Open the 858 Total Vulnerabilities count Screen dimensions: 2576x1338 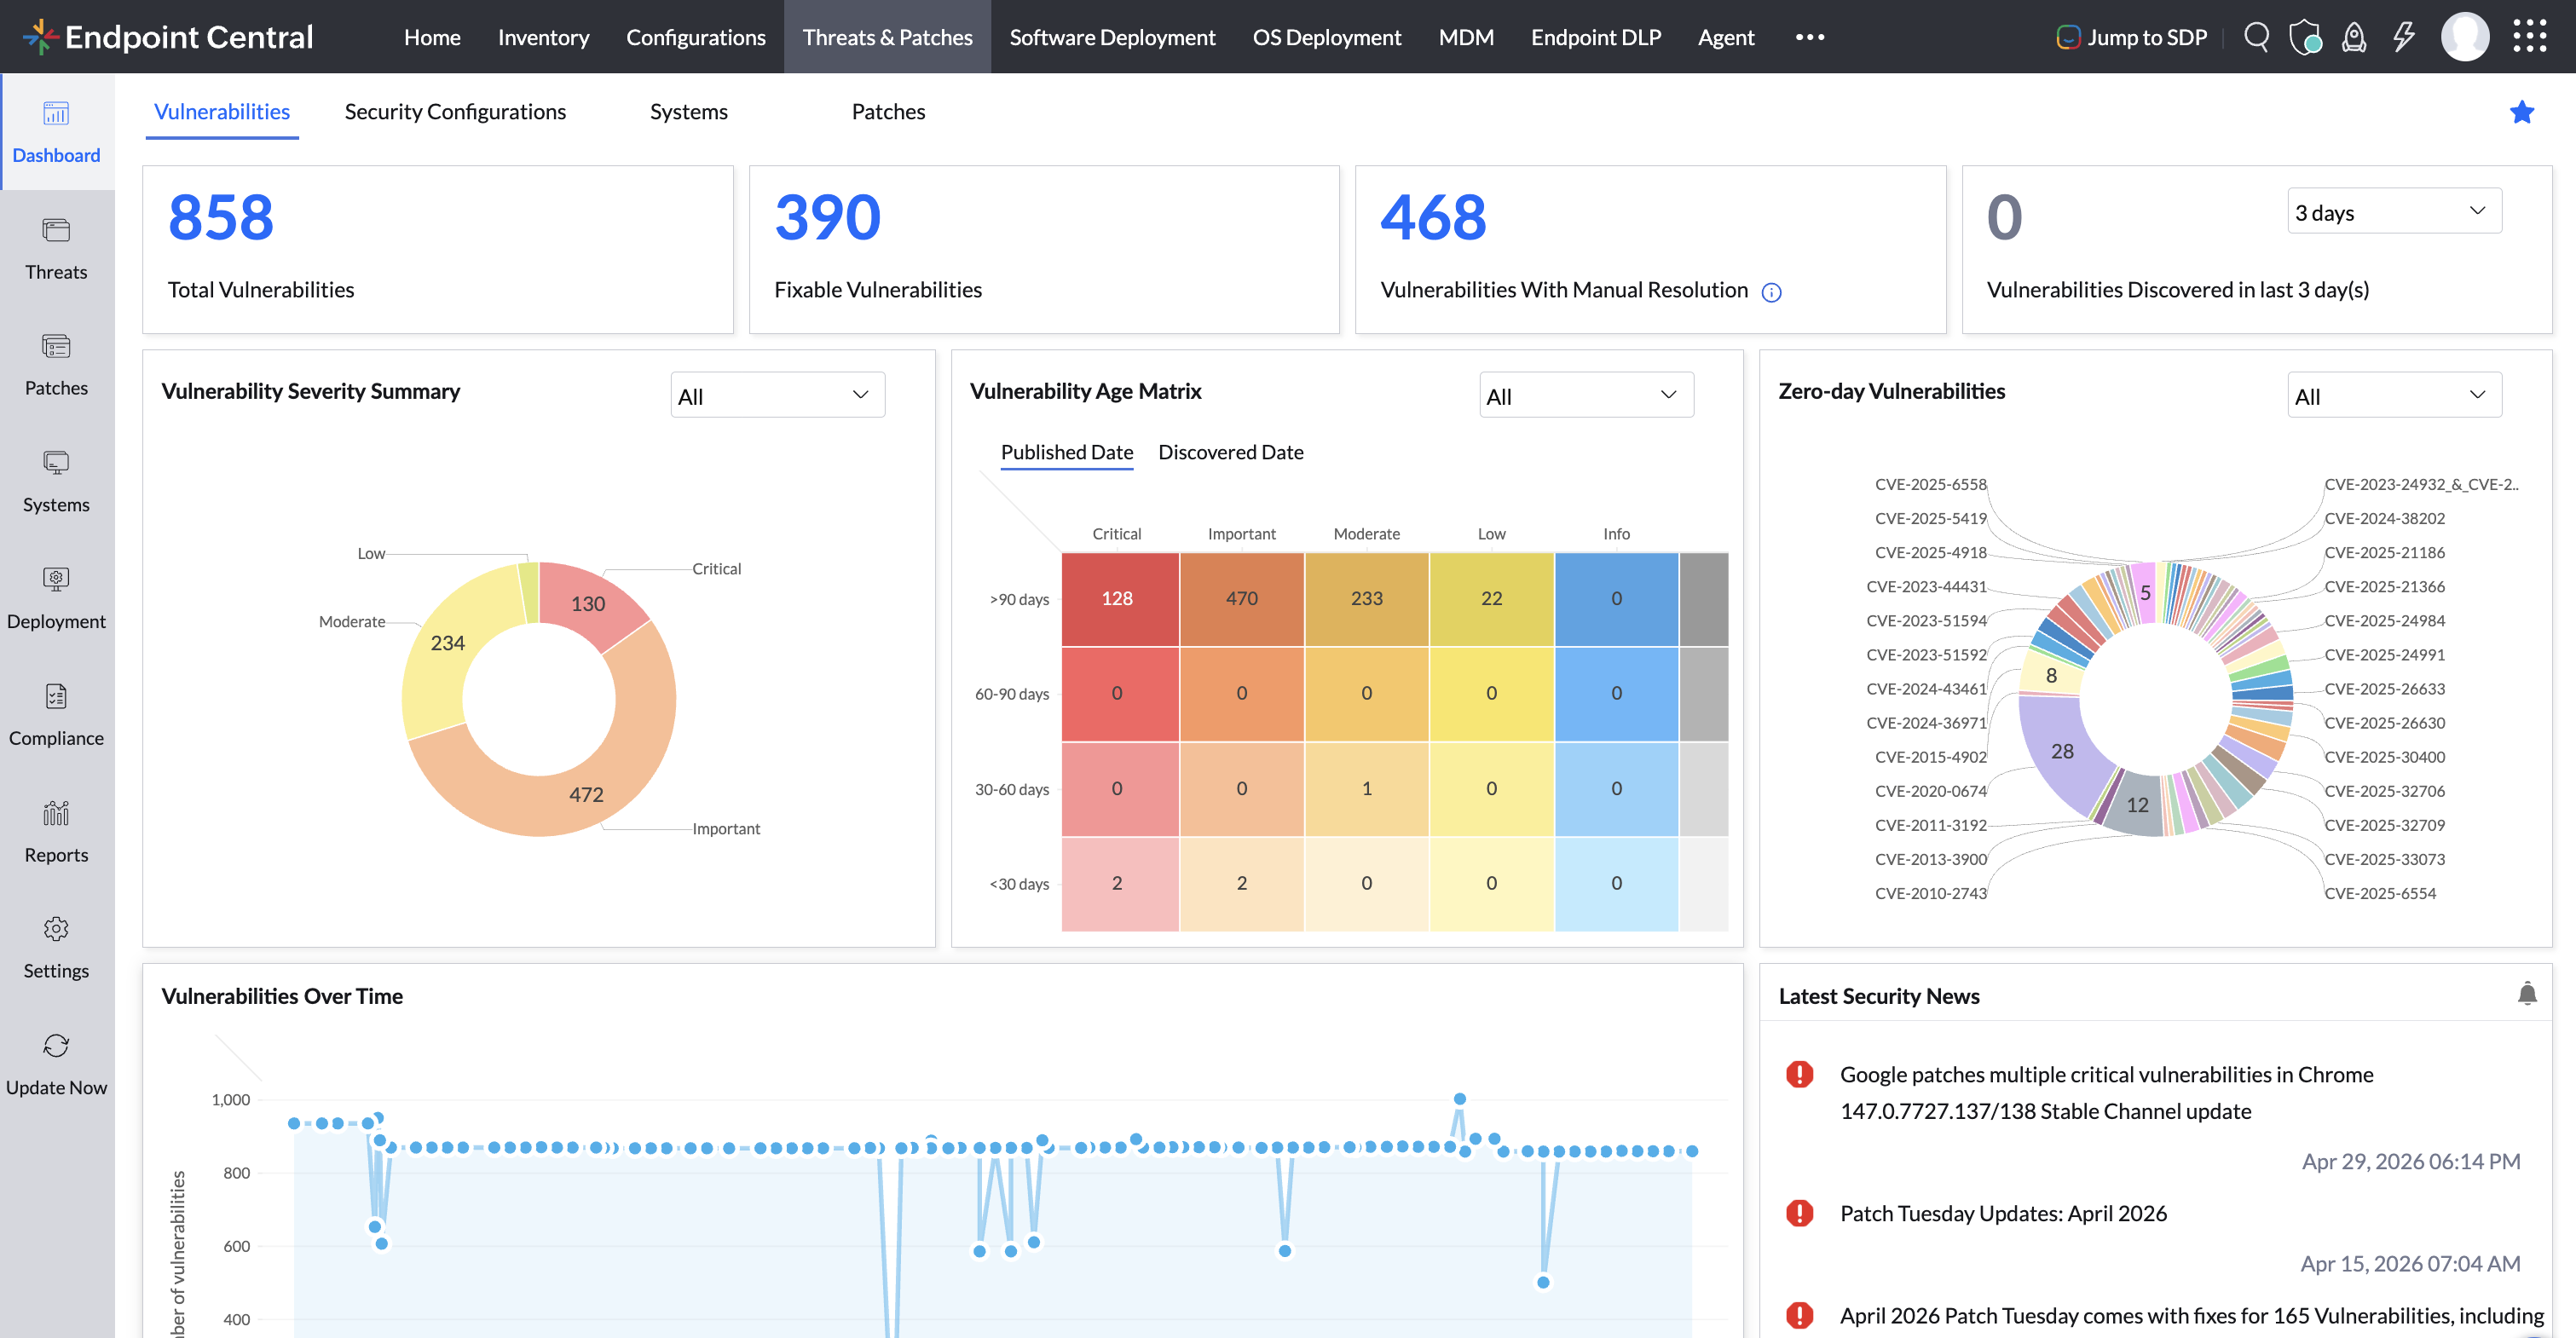coord(220,217)
